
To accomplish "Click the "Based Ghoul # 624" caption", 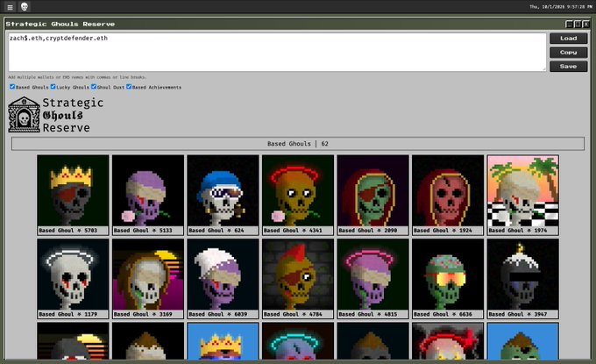I will [x=216, y=231].
